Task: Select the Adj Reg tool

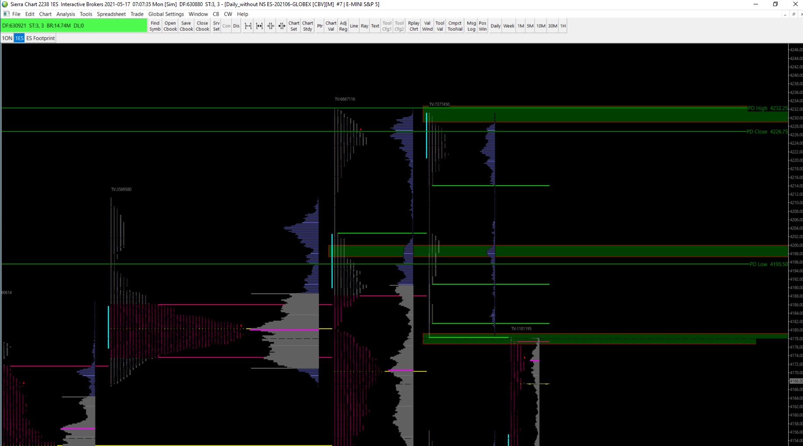Action: (x=343, y=26)
